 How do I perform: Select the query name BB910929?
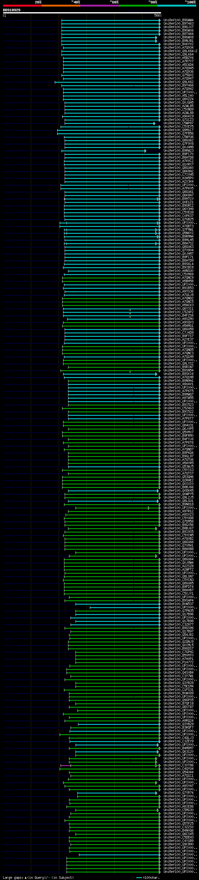tap(12, 10)
